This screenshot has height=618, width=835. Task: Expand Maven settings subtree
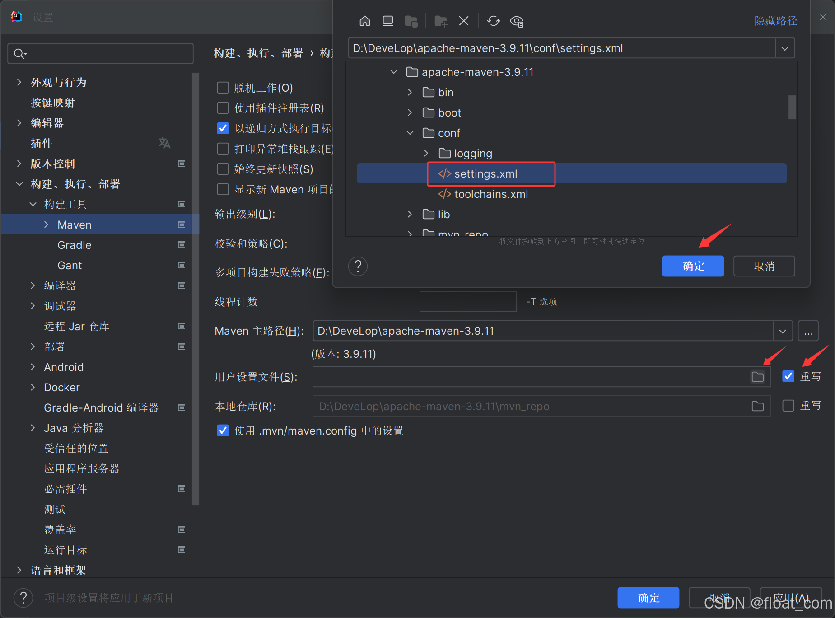pos(46,225)
